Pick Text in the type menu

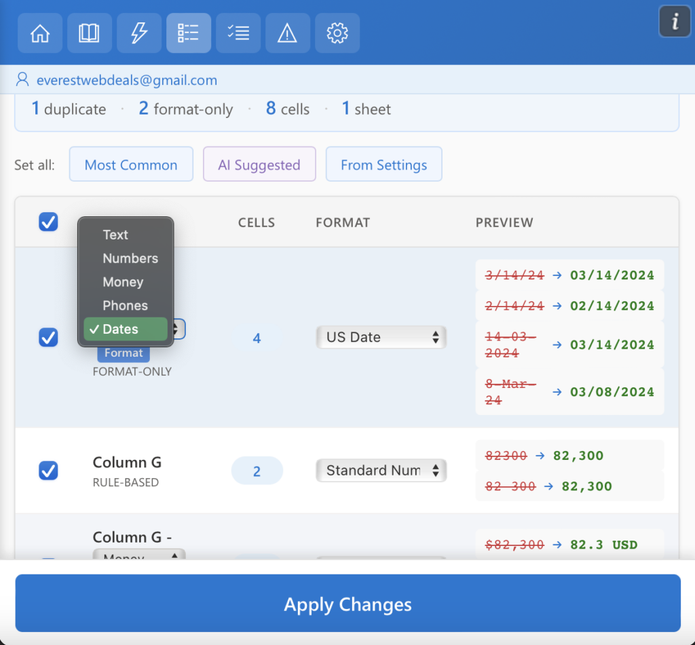pos(115,235)
